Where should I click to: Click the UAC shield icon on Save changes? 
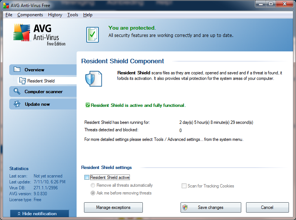tap(185, 207)
